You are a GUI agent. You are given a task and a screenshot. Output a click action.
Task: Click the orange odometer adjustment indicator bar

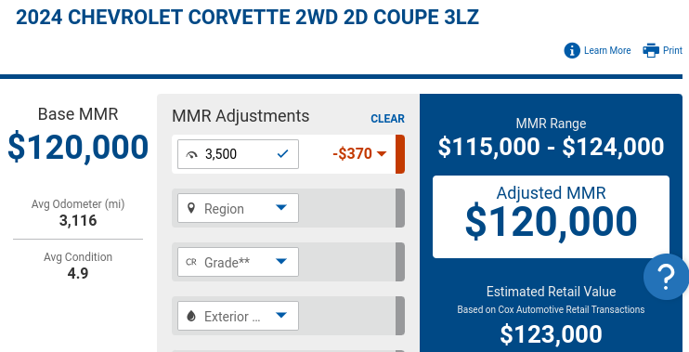pyautogui.click(x=400, y=154)
